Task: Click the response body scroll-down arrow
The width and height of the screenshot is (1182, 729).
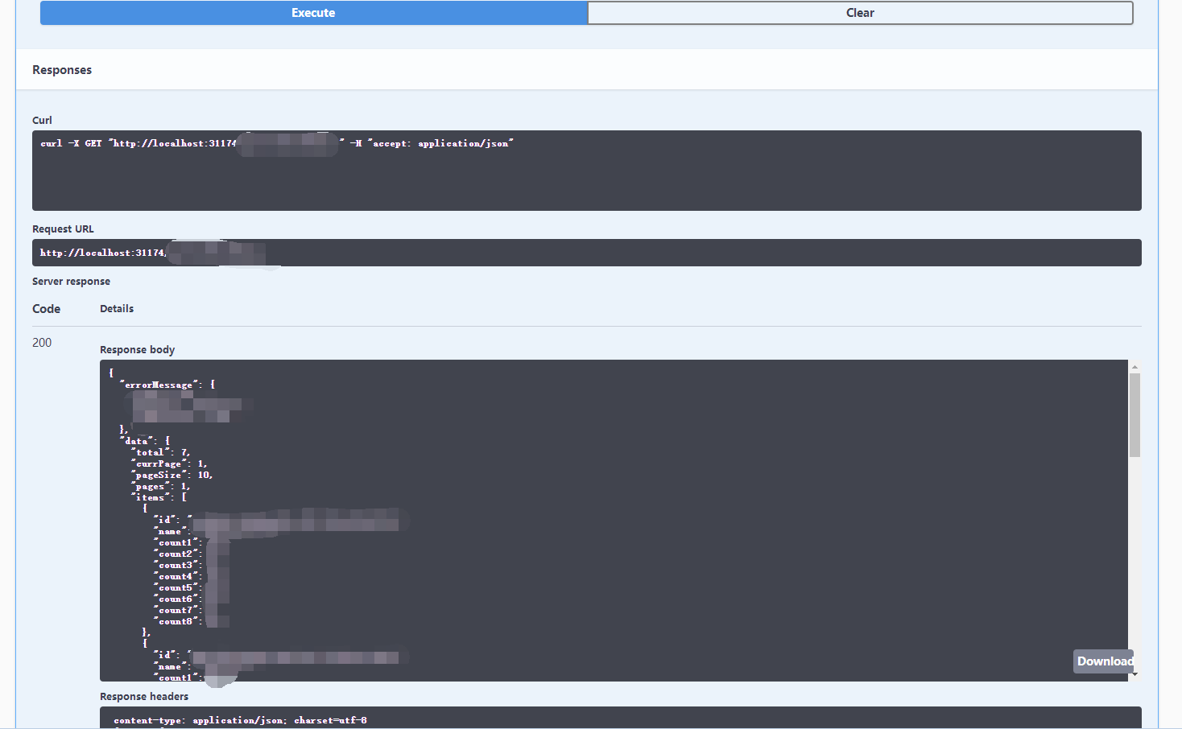Action: (x=1134, y=675)
